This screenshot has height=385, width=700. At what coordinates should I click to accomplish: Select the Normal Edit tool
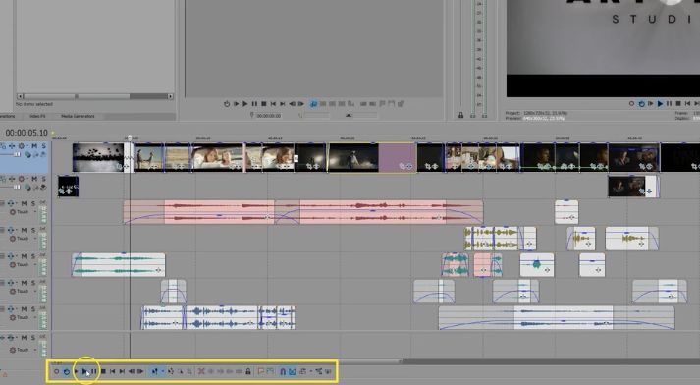click(154, 371)
